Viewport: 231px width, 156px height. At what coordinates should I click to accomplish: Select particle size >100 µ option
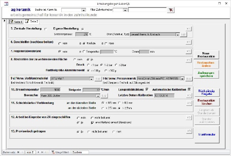[106, 71]
